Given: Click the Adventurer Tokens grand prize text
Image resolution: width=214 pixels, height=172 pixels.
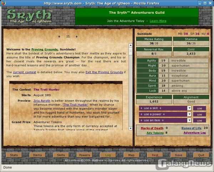Looking at the screenshot, I should pos(48,122).
